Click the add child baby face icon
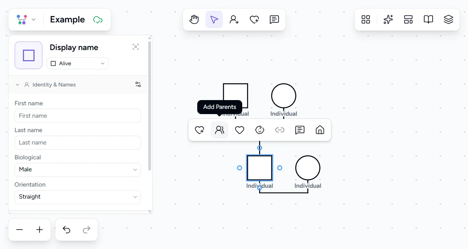Viewport: 468px width, 249px height. pyautogui.click(x=260, y=130)
